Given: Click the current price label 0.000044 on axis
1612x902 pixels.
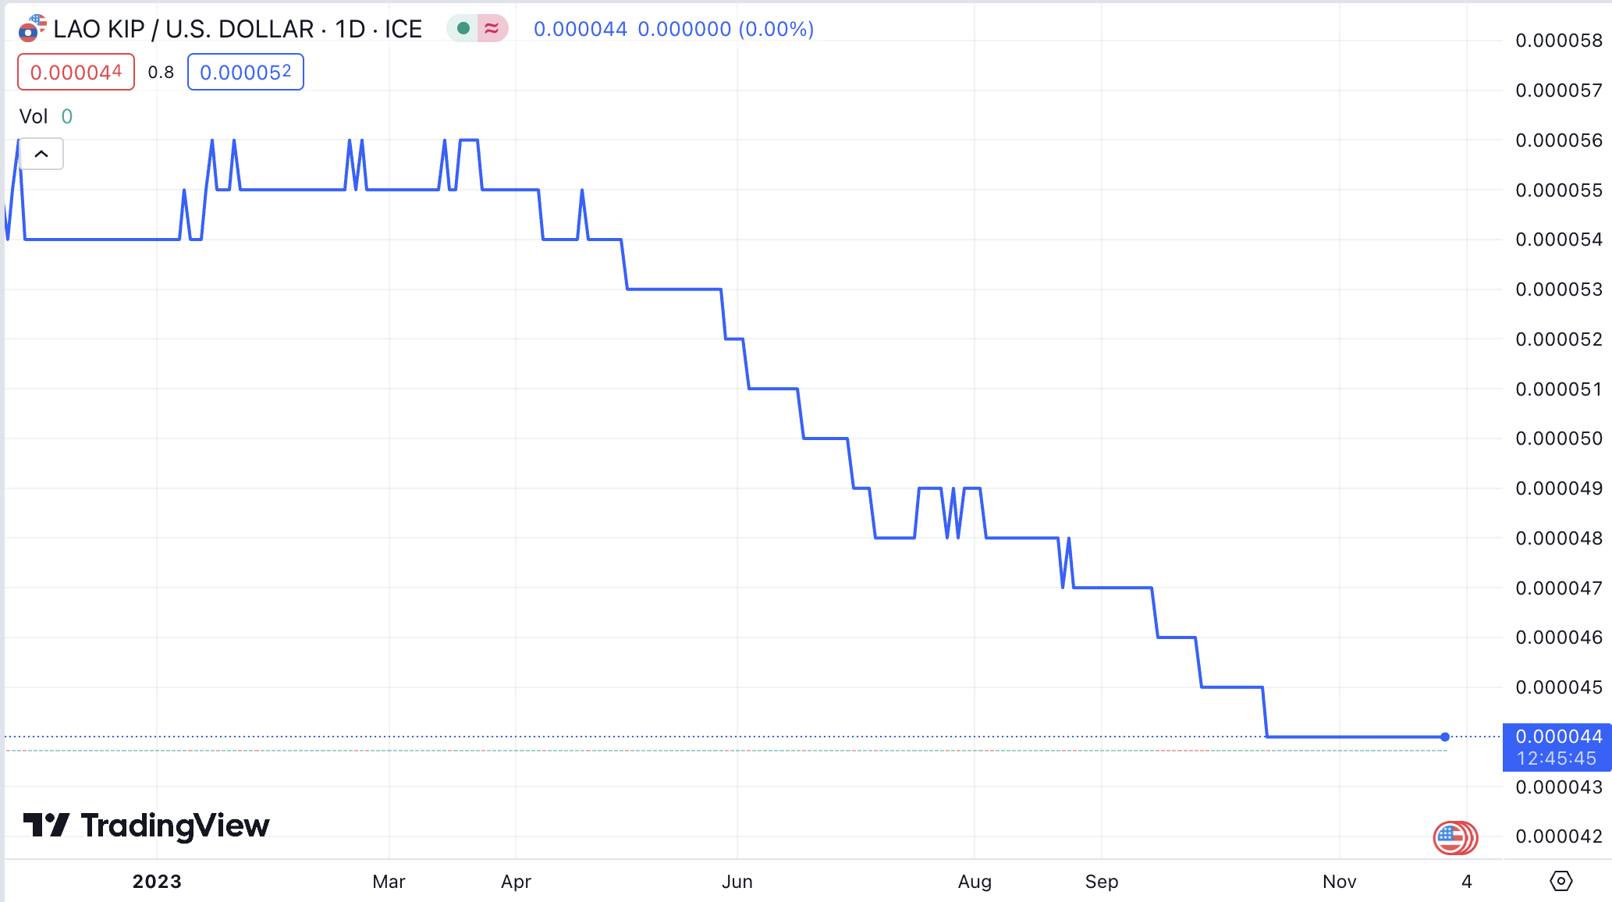Looking at the screenshot, I should (x=1557, y=737).
